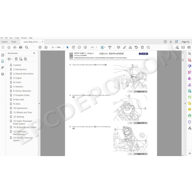Screen dimensions: 192x192
Task: Jump to 5) Gearbox bookmark
Action: coord(18,87)
